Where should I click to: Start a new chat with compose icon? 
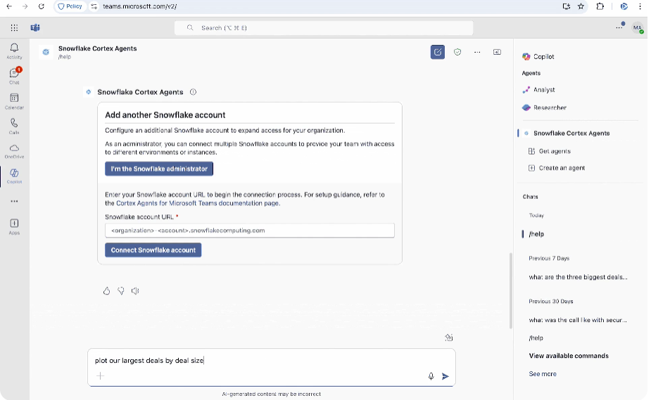[x=438, y=52]
